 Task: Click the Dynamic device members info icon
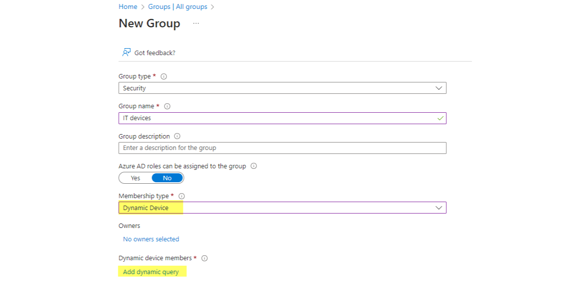[205, 258]
